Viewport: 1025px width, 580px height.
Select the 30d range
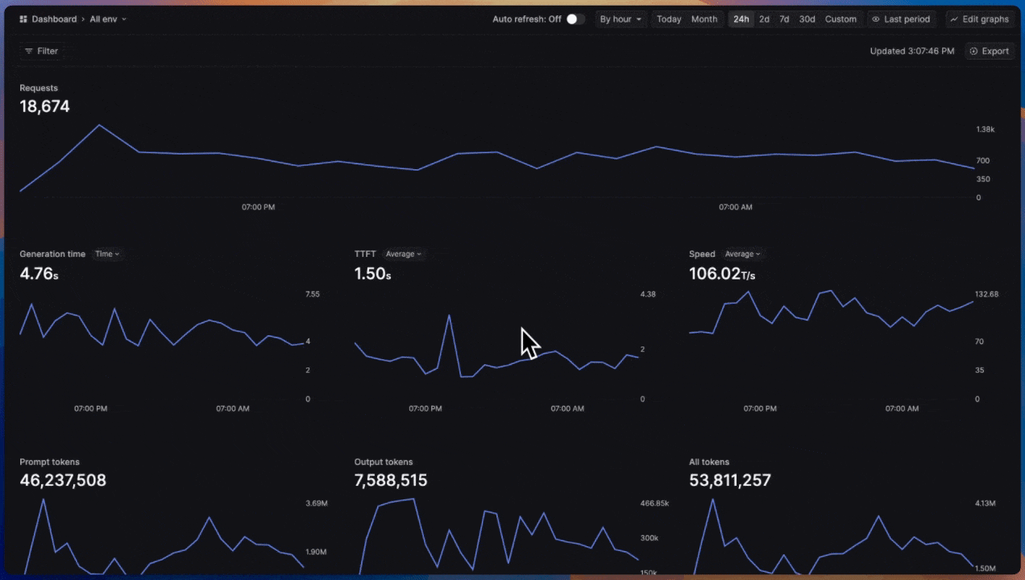coord(807,19)
